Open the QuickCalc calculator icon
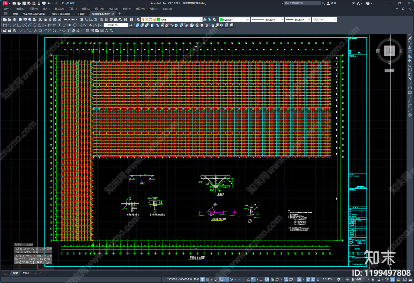 [125, 20]
